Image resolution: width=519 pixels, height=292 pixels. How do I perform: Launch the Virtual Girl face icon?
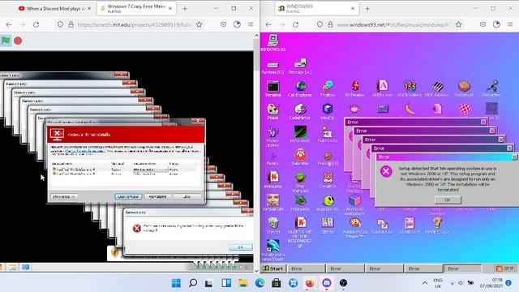[x=273, y=203]
